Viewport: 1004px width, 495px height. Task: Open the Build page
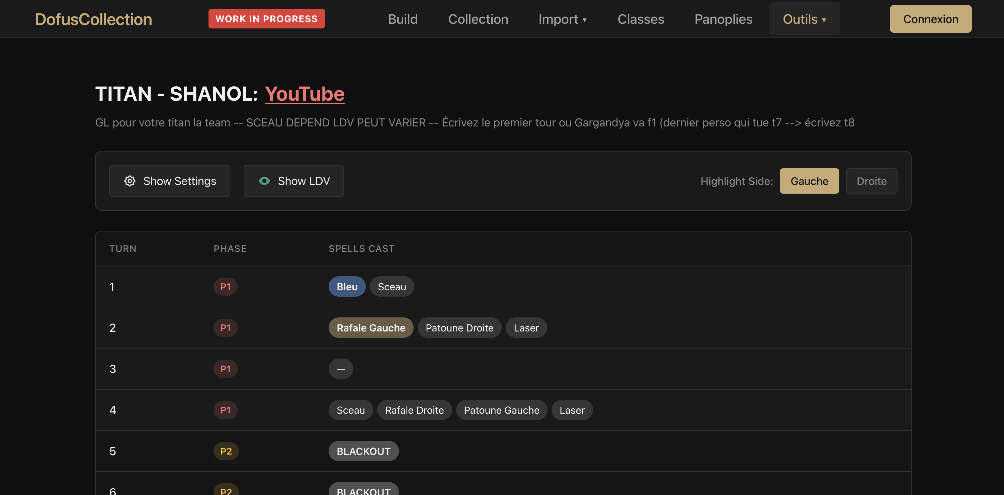click(x=403, y=19)
